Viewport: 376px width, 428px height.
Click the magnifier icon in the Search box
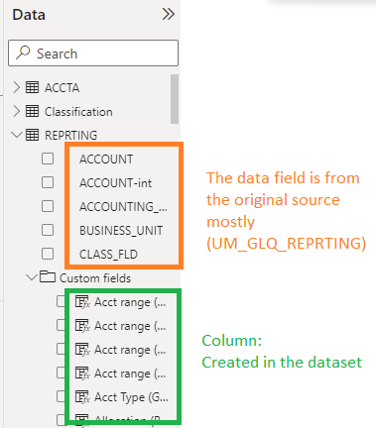pos(23,53)
